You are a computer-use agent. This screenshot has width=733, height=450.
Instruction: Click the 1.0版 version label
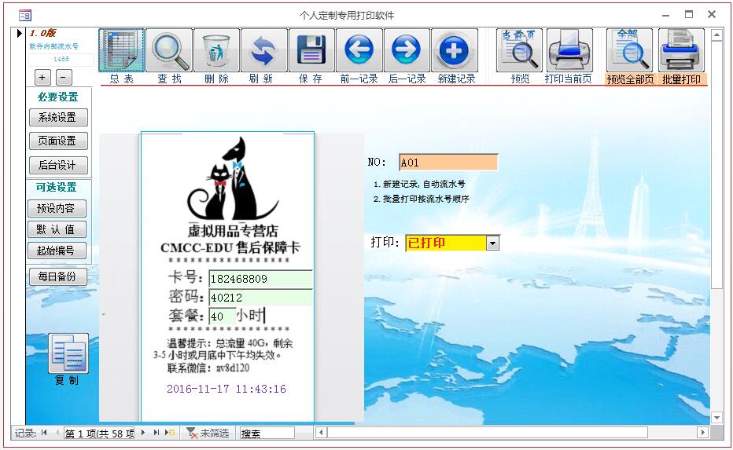(x=42, y=33)
